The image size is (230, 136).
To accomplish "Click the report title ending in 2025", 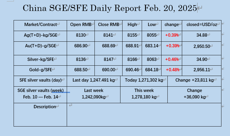I will (110, 8).
